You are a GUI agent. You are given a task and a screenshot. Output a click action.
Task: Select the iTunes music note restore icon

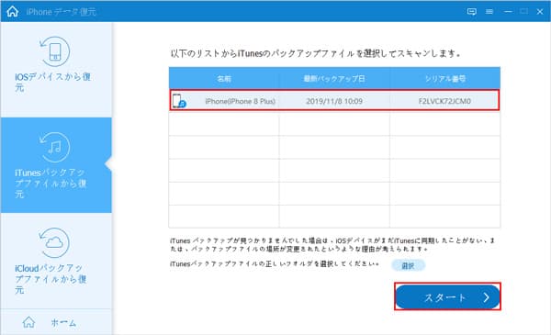pos(54,147)
